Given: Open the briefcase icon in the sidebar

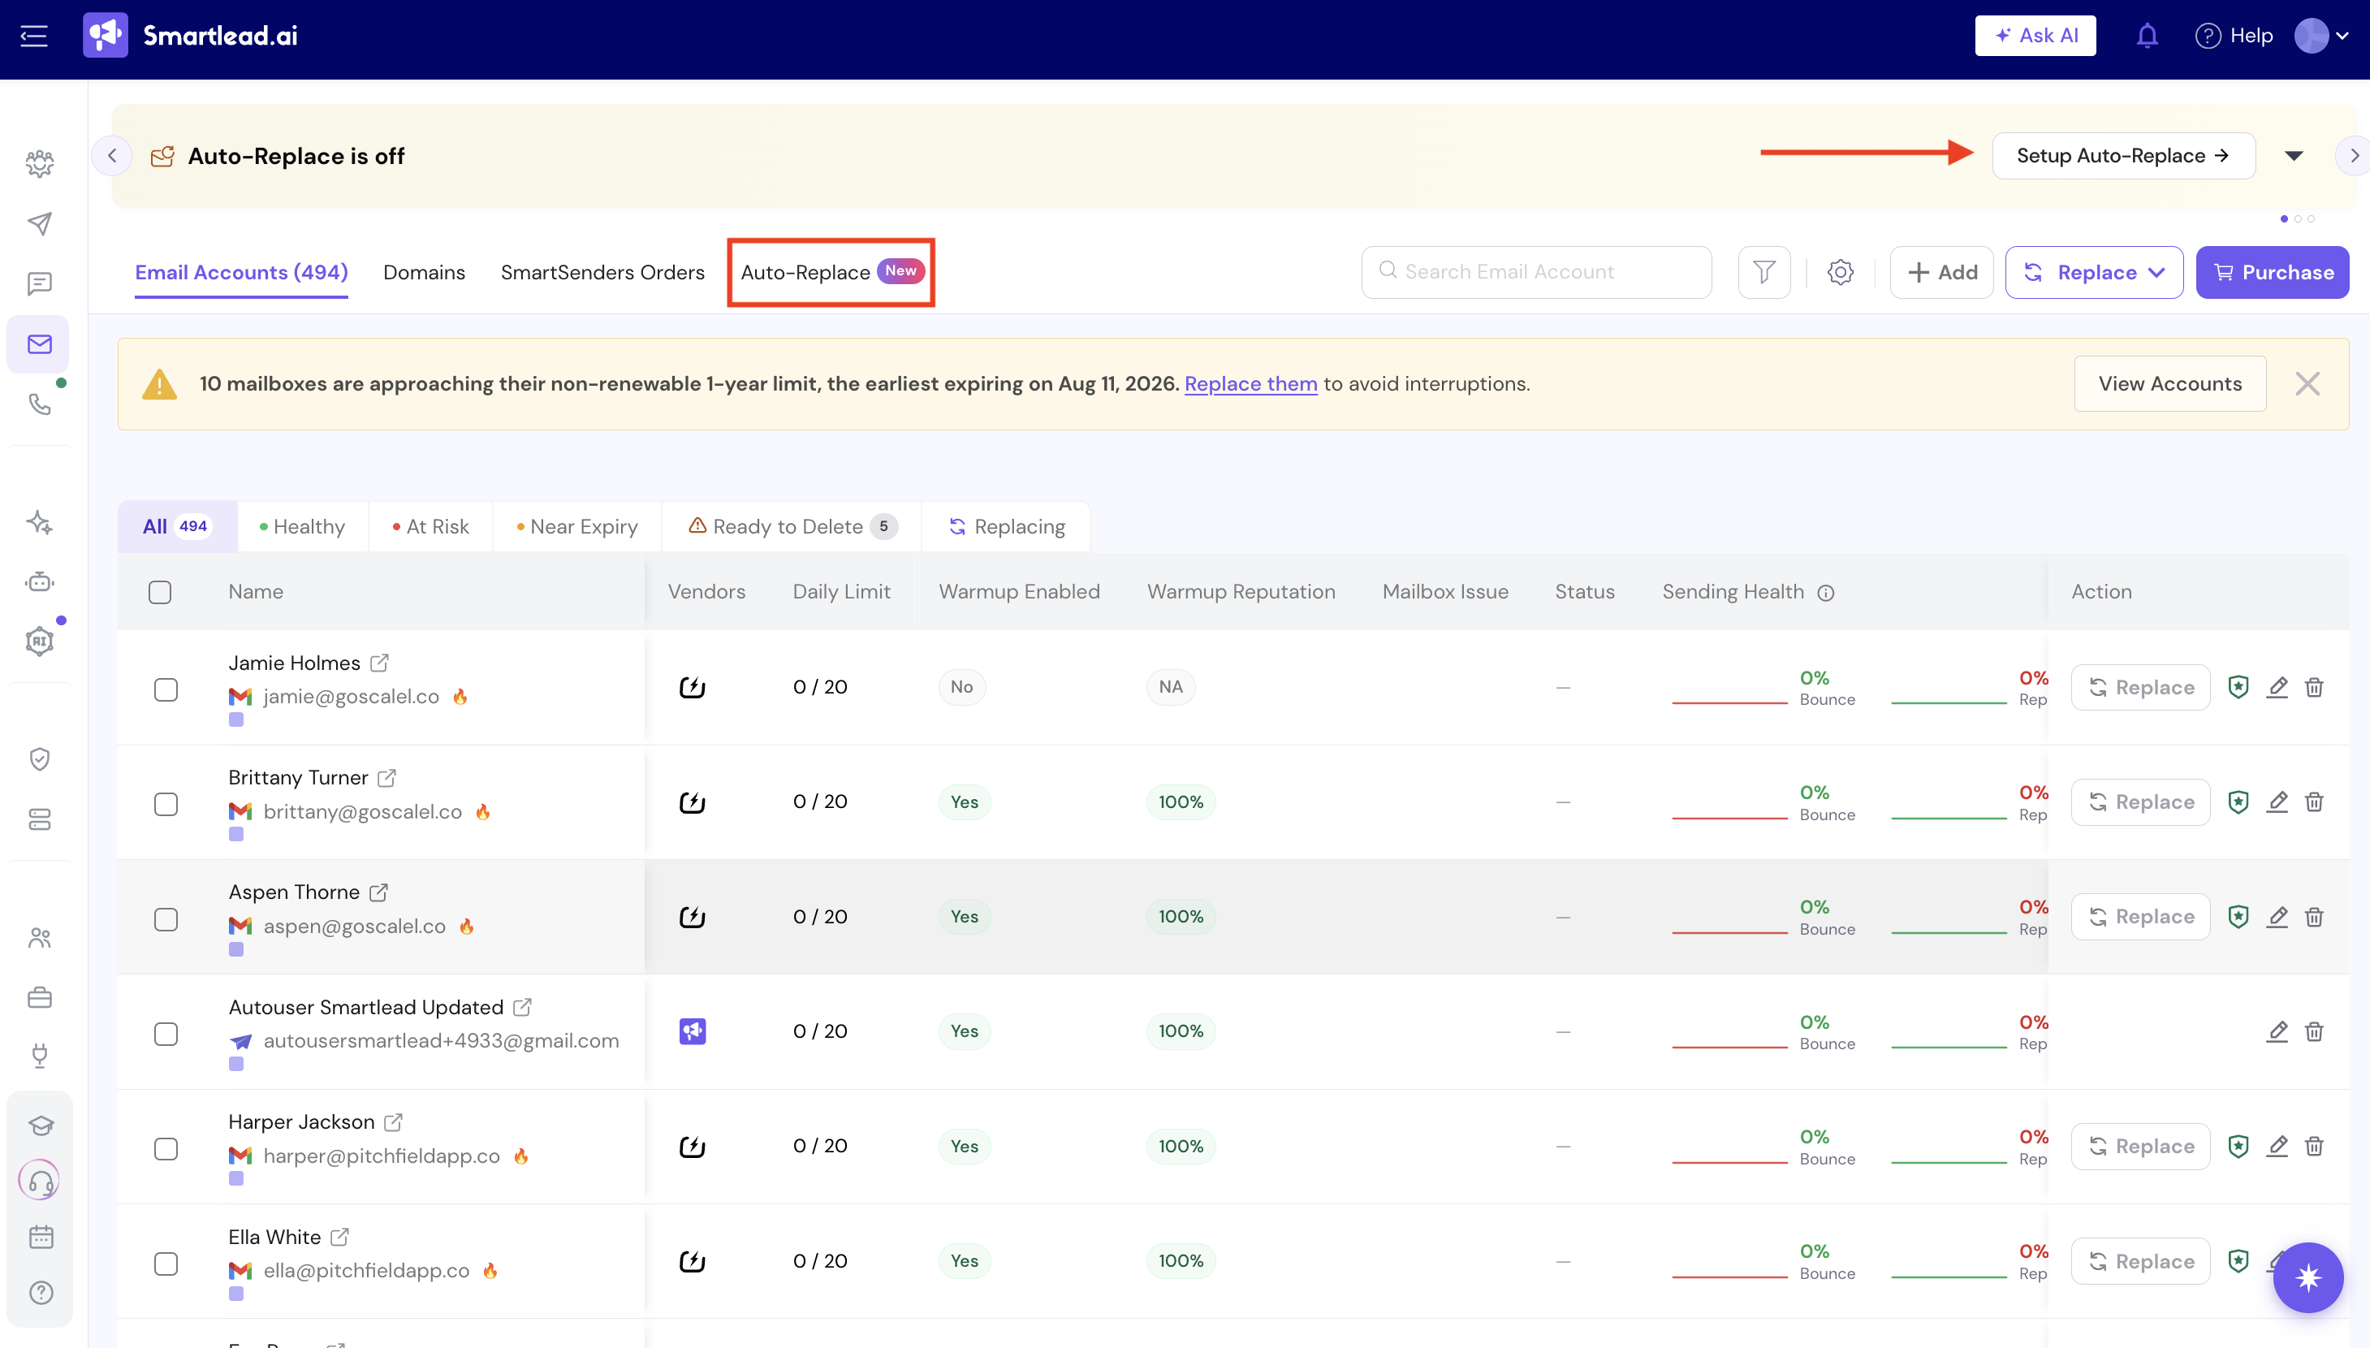Looking at the screenshot, I should click(40, 998).
